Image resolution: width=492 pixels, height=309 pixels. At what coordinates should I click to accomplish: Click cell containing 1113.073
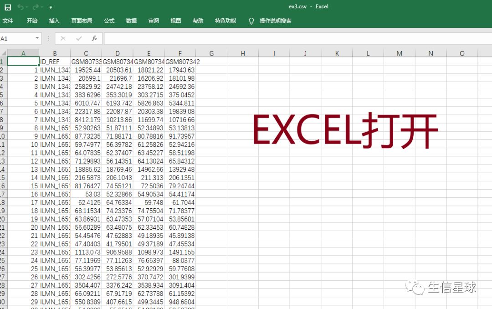(x=86, y=252)
